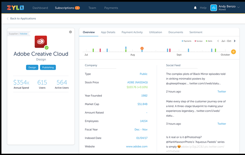
Task: Click the Adobe supplier breadcrumb link
Action: pyautogui.click(x=23, y=34)
